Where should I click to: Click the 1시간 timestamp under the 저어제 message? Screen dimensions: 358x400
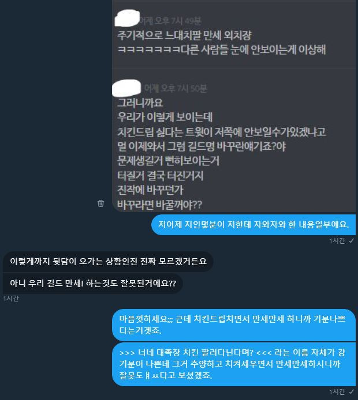pos(337,241)
